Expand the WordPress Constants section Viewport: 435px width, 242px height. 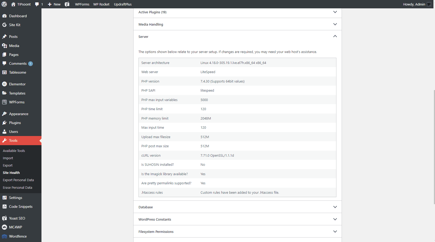[237, 219]
